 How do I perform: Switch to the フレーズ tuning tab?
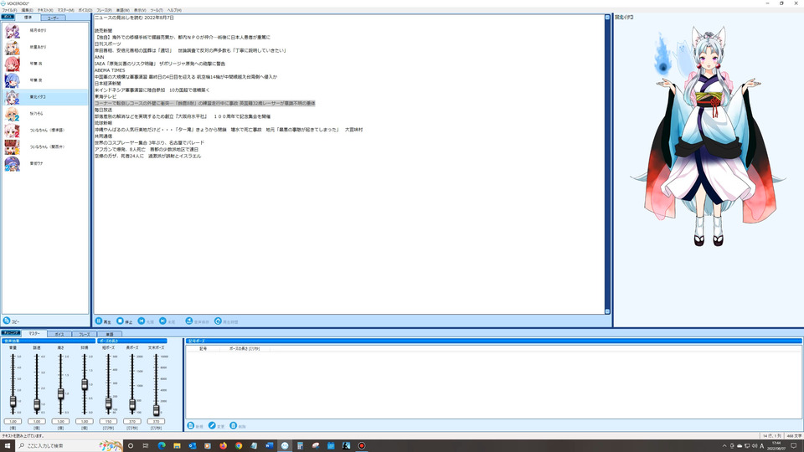tap(85, 334)
